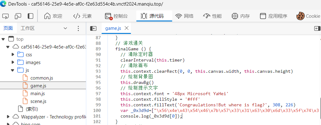Expand the sources pane tabs dropdown chevron

[65, 28]
